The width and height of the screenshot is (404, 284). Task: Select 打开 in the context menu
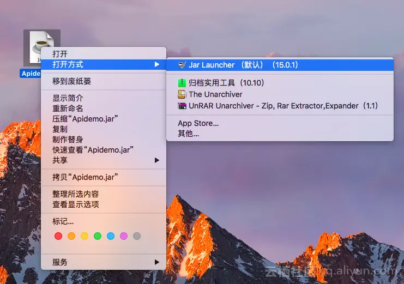(104, 54)
